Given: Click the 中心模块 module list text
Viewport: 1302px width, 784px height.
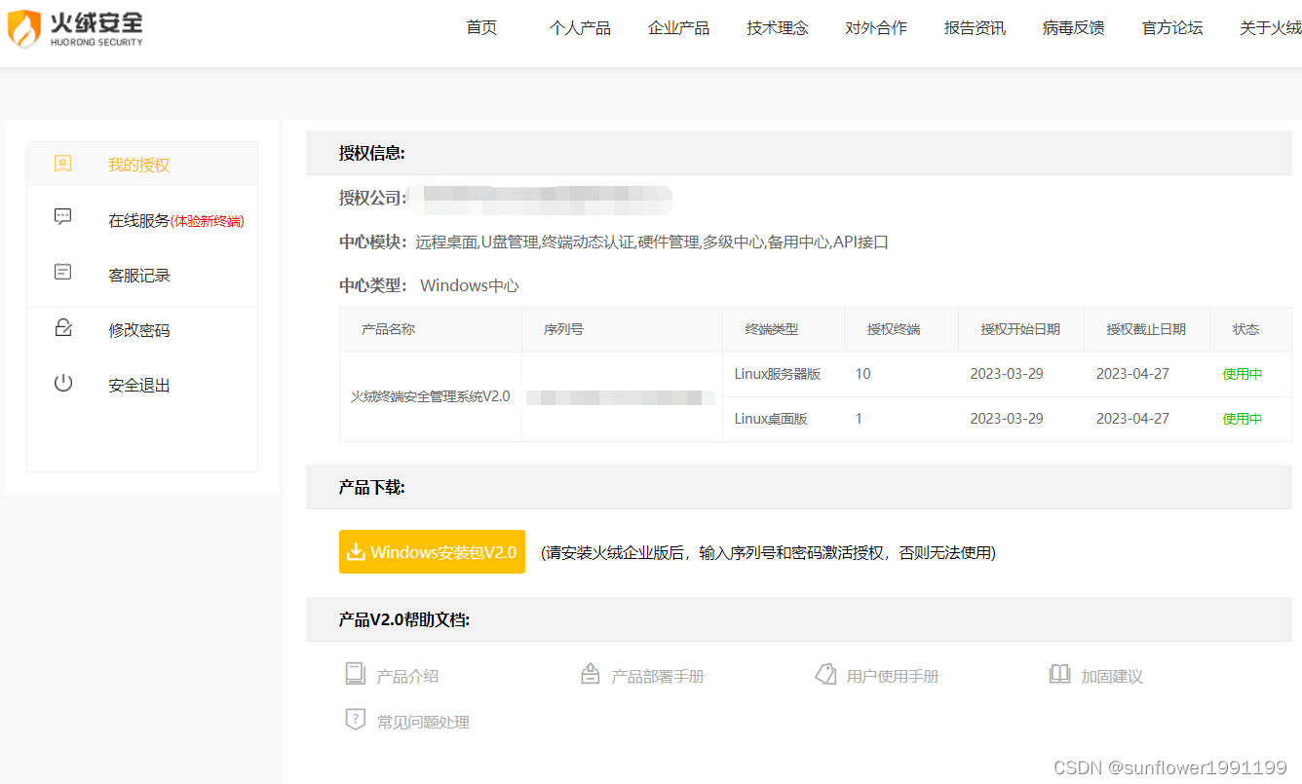Looking at the screenshot, I should [x=652, y=243].
